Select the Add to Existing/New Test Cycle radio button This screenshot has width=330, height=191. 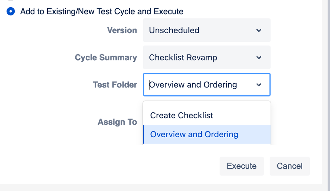coord(11,12)
